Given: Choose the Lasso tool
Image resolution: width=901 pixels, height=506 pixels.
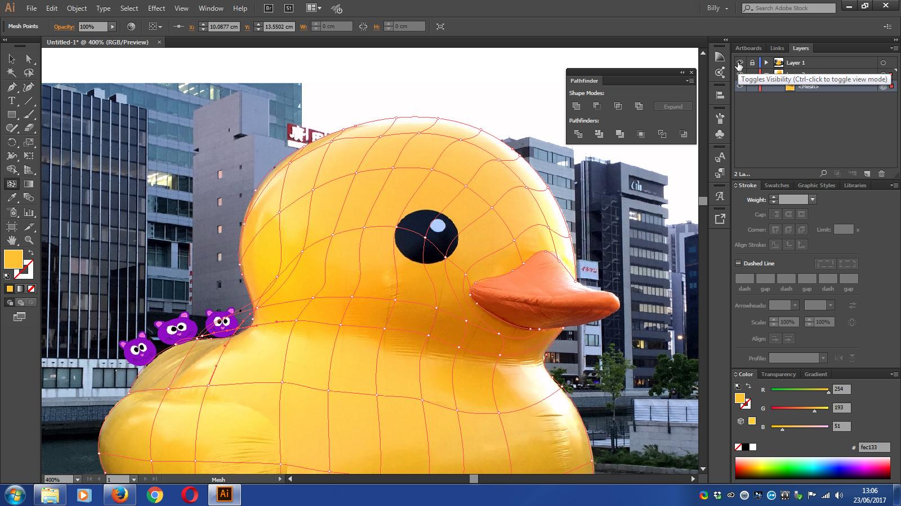Looking at the screenshot, I should (29, 73).
